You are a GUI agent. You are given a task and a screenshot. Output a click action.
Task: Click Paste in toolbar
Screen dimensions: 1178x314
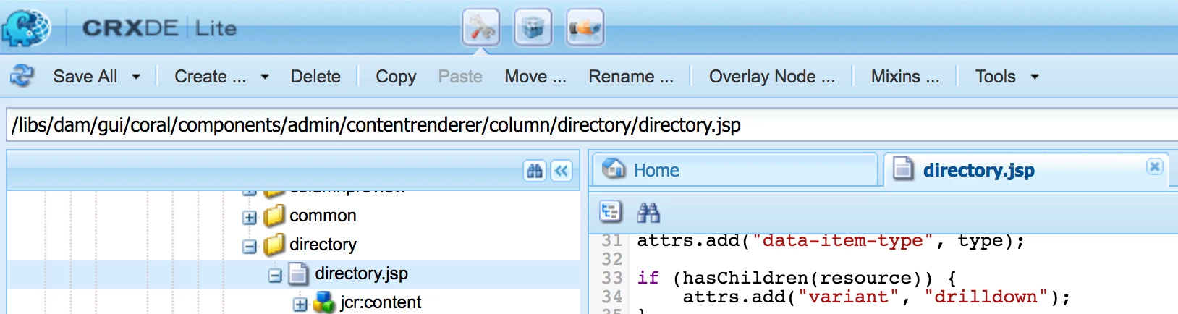click(460, 77)
